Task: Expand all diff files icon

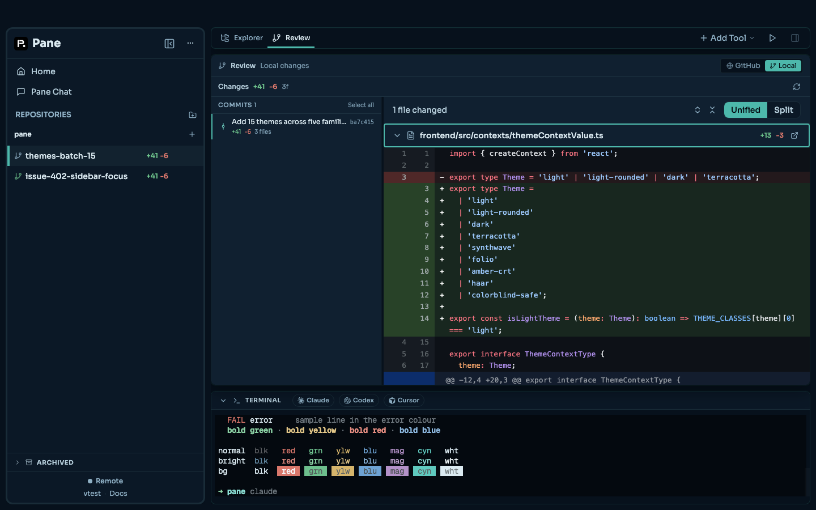Action: (698, 110)
